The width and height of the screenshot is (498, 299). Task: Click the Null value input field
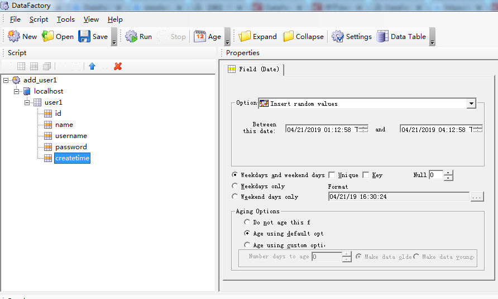(436, 175)
